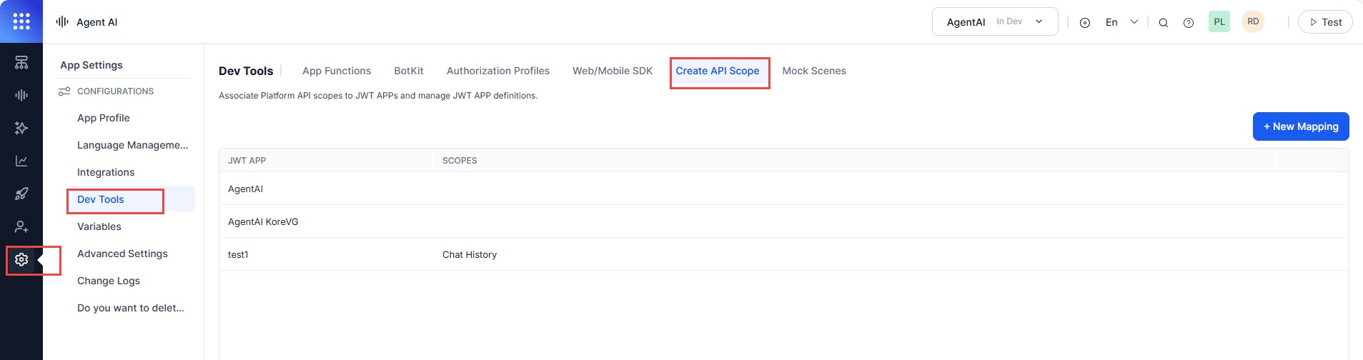
Task: Click the search magnifier icon in header
Action: (x=1163, y=23)
